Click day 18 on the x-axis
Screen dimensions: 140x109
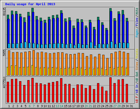coord(78,106)
